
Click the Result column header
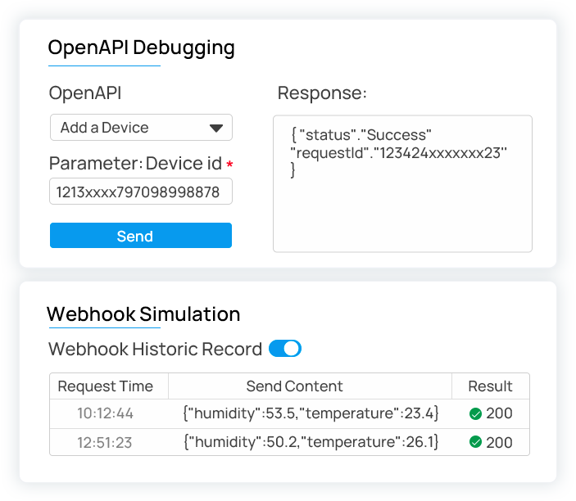pyautogui.click(x=490, y=386)
